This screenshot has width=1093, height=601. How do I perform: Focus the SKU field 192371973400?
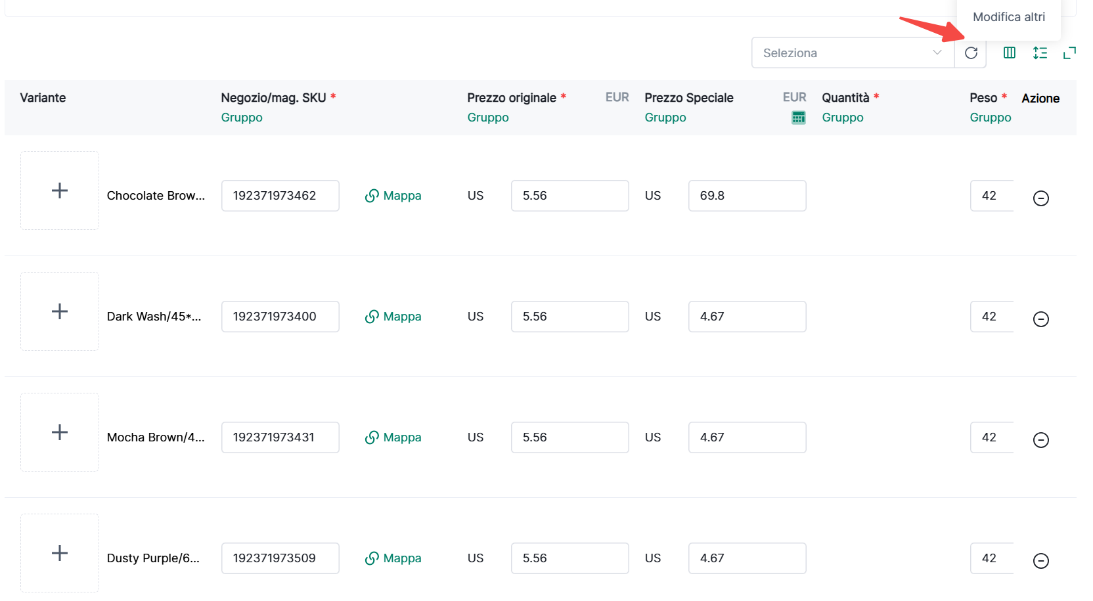pos(280,317)
